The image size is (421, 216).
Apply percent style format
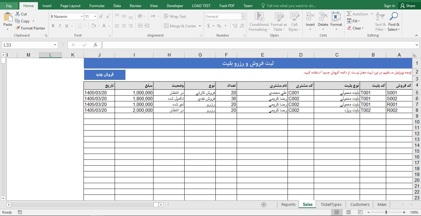pyautogui.click(x=219, y=26)
